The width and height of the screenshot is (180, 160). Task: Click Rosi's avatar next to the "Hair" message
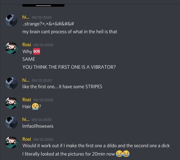(x=12, y=103)
